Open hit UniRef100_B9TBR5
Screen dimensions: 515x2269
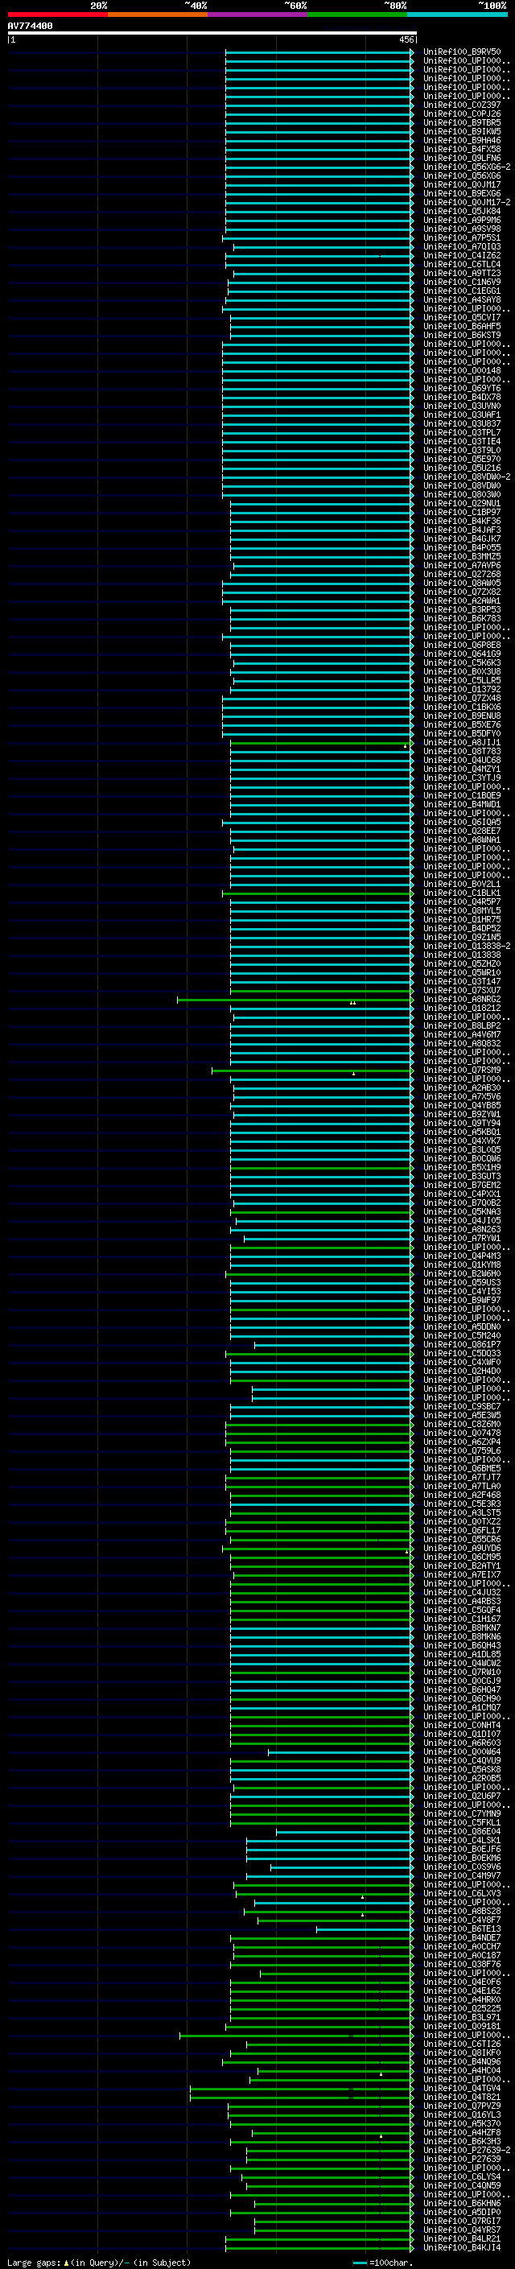pos(462,122)
